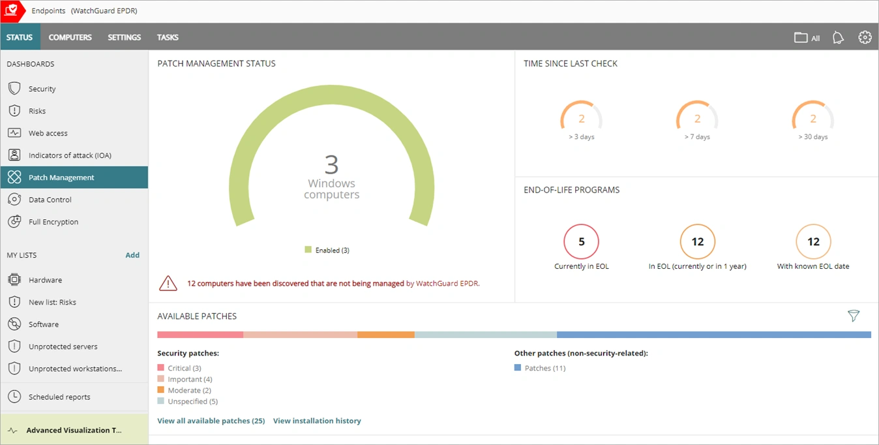Click the Risks exclamation shield icon
The height and width of the screenshot is (445, 879).
(14, 111)
